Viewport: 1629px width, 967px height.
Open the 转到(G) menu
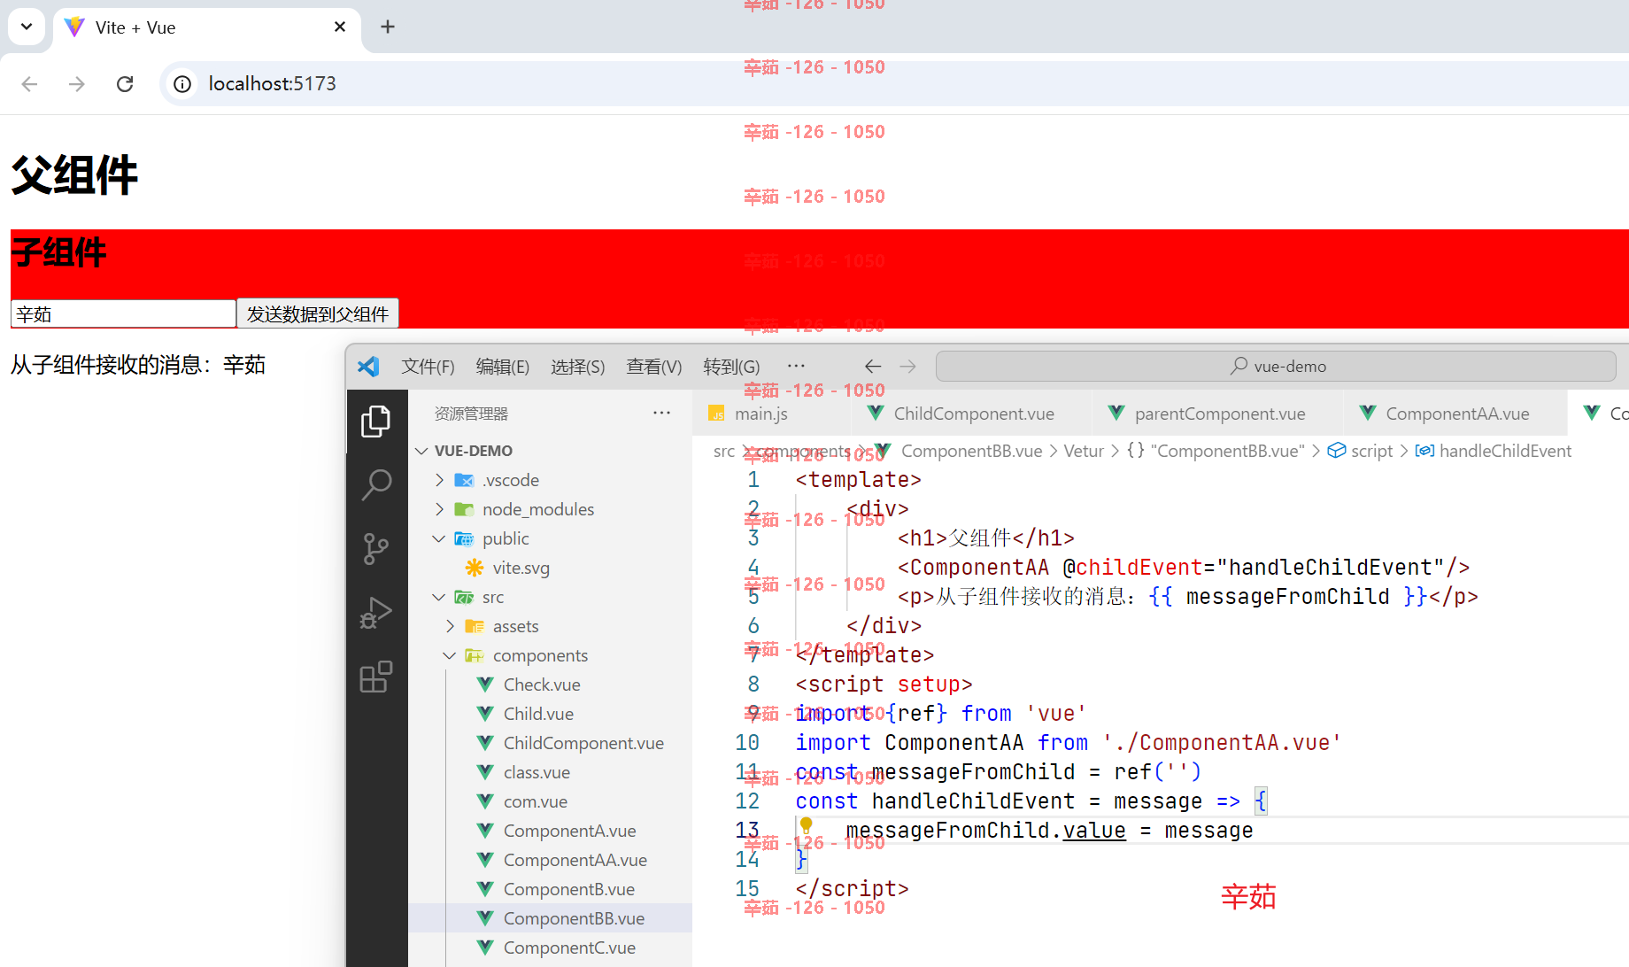point(731,367)
